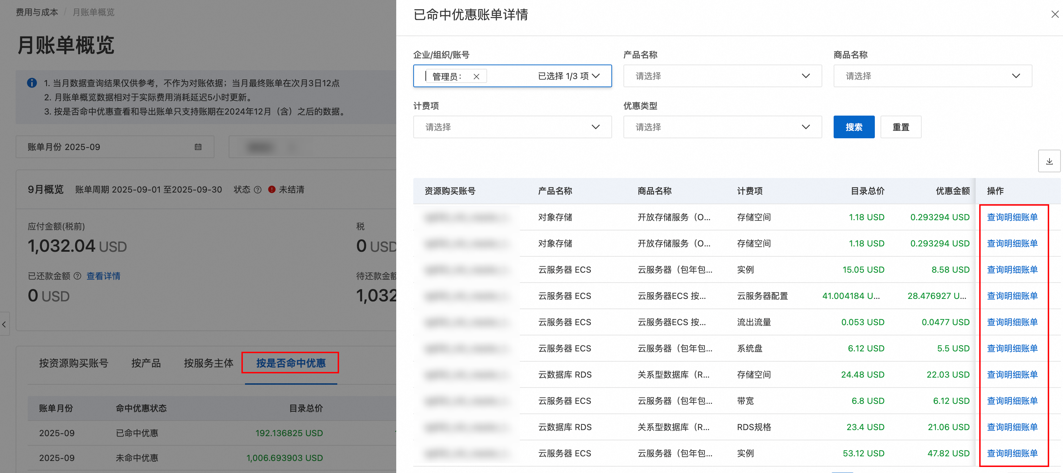The image size is (1063, 473).
Task: Select the 按服务主体 tab
Action: 208,363
